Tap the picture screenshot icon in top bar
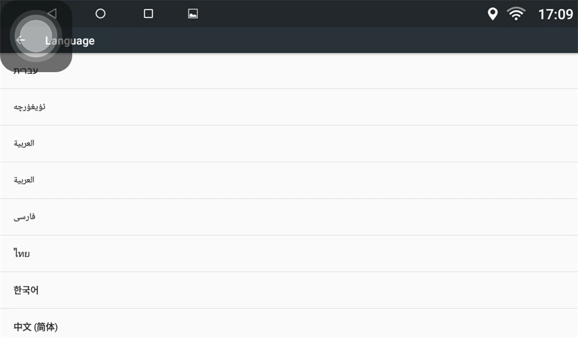578x338 pixels. pos(193,14)
